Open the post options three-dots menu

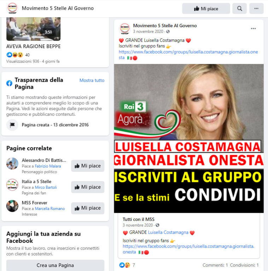point(253,29)
